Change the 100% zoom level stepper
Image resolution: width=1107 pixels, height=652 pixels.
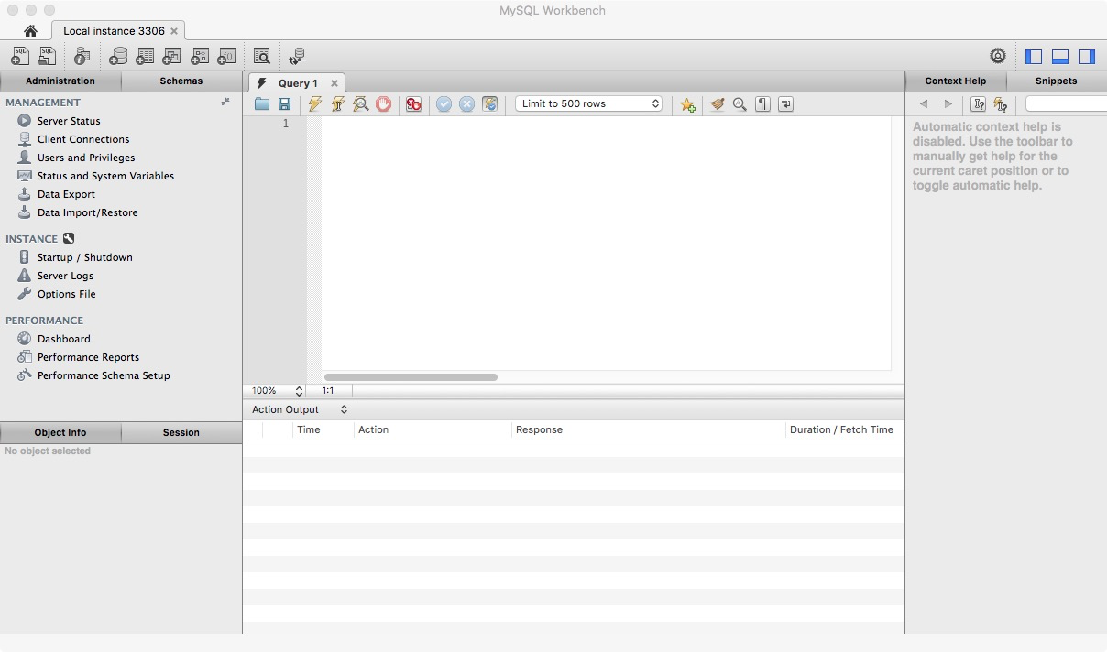[x=299, y=390]
